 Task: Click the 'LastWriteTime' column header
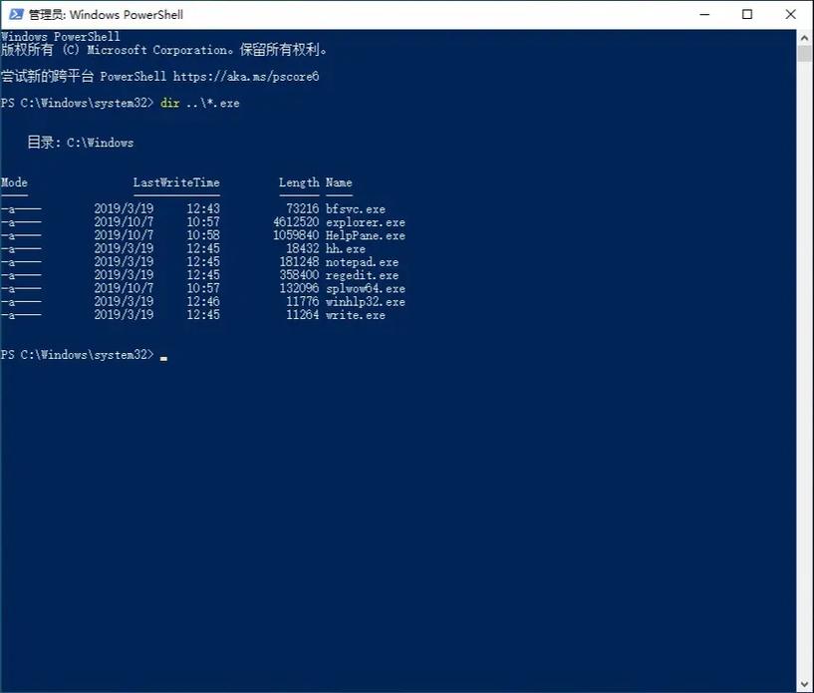coord(176,182)
